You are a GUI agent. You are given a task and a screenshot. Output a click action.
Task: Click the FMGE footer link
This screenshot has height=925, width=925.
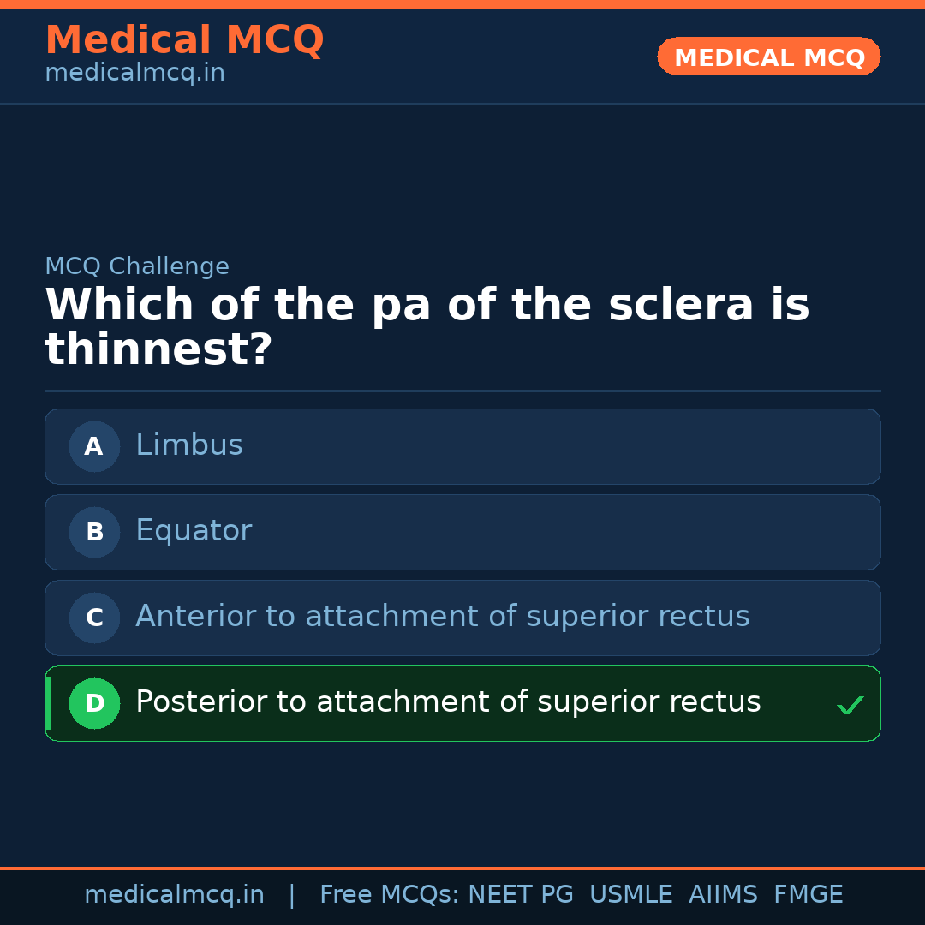(808, 893)
